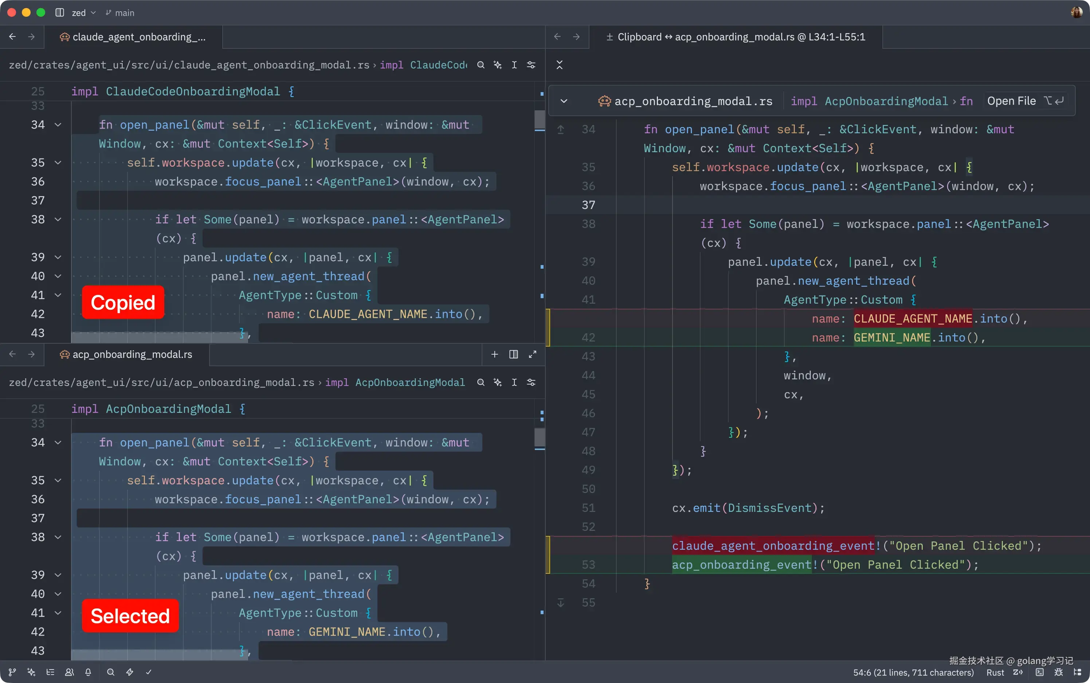The width and height of the screenshot is (1090, 683).
Task: Fold line 34 in top-left editor
Action: (58, 125)
